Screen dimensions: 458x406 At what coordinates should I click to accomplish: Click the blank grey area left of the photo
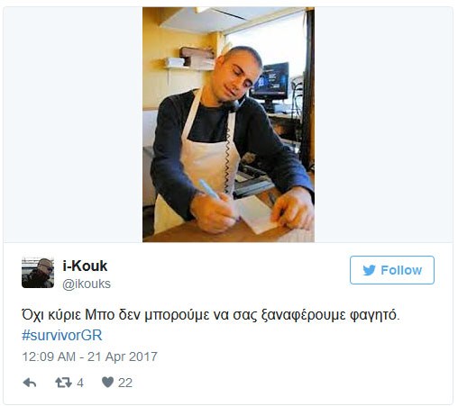[x=73, y=124]
